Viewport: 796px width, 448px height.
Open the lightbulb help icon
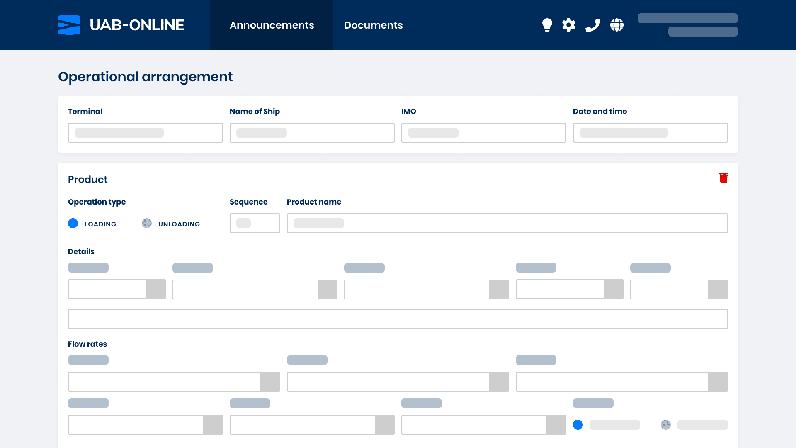(547, 25)
